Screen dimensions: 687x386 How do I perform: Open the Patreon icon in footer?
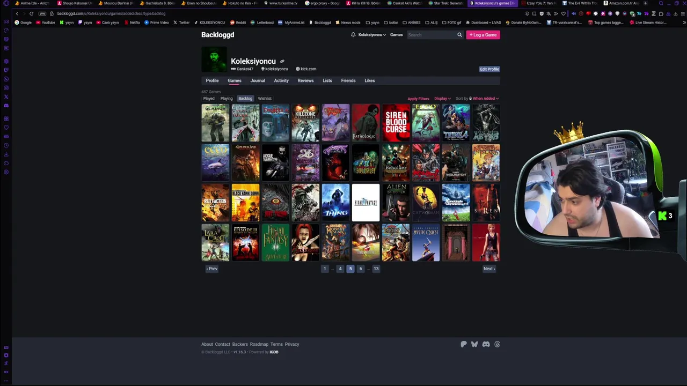point(464,344)
